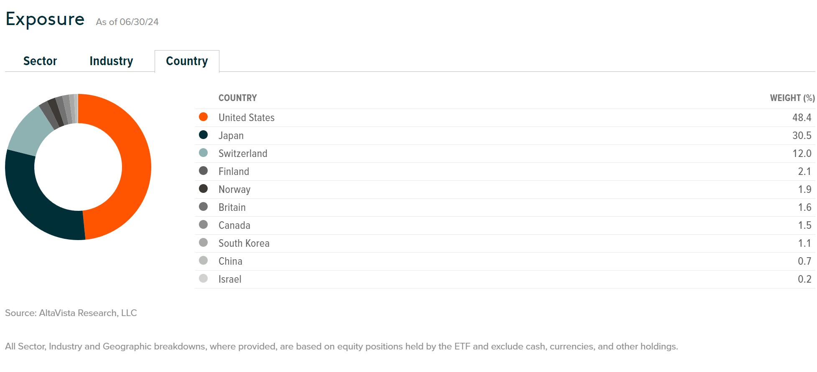
Task: Click the United States legend dot
Action: (204, 117)
